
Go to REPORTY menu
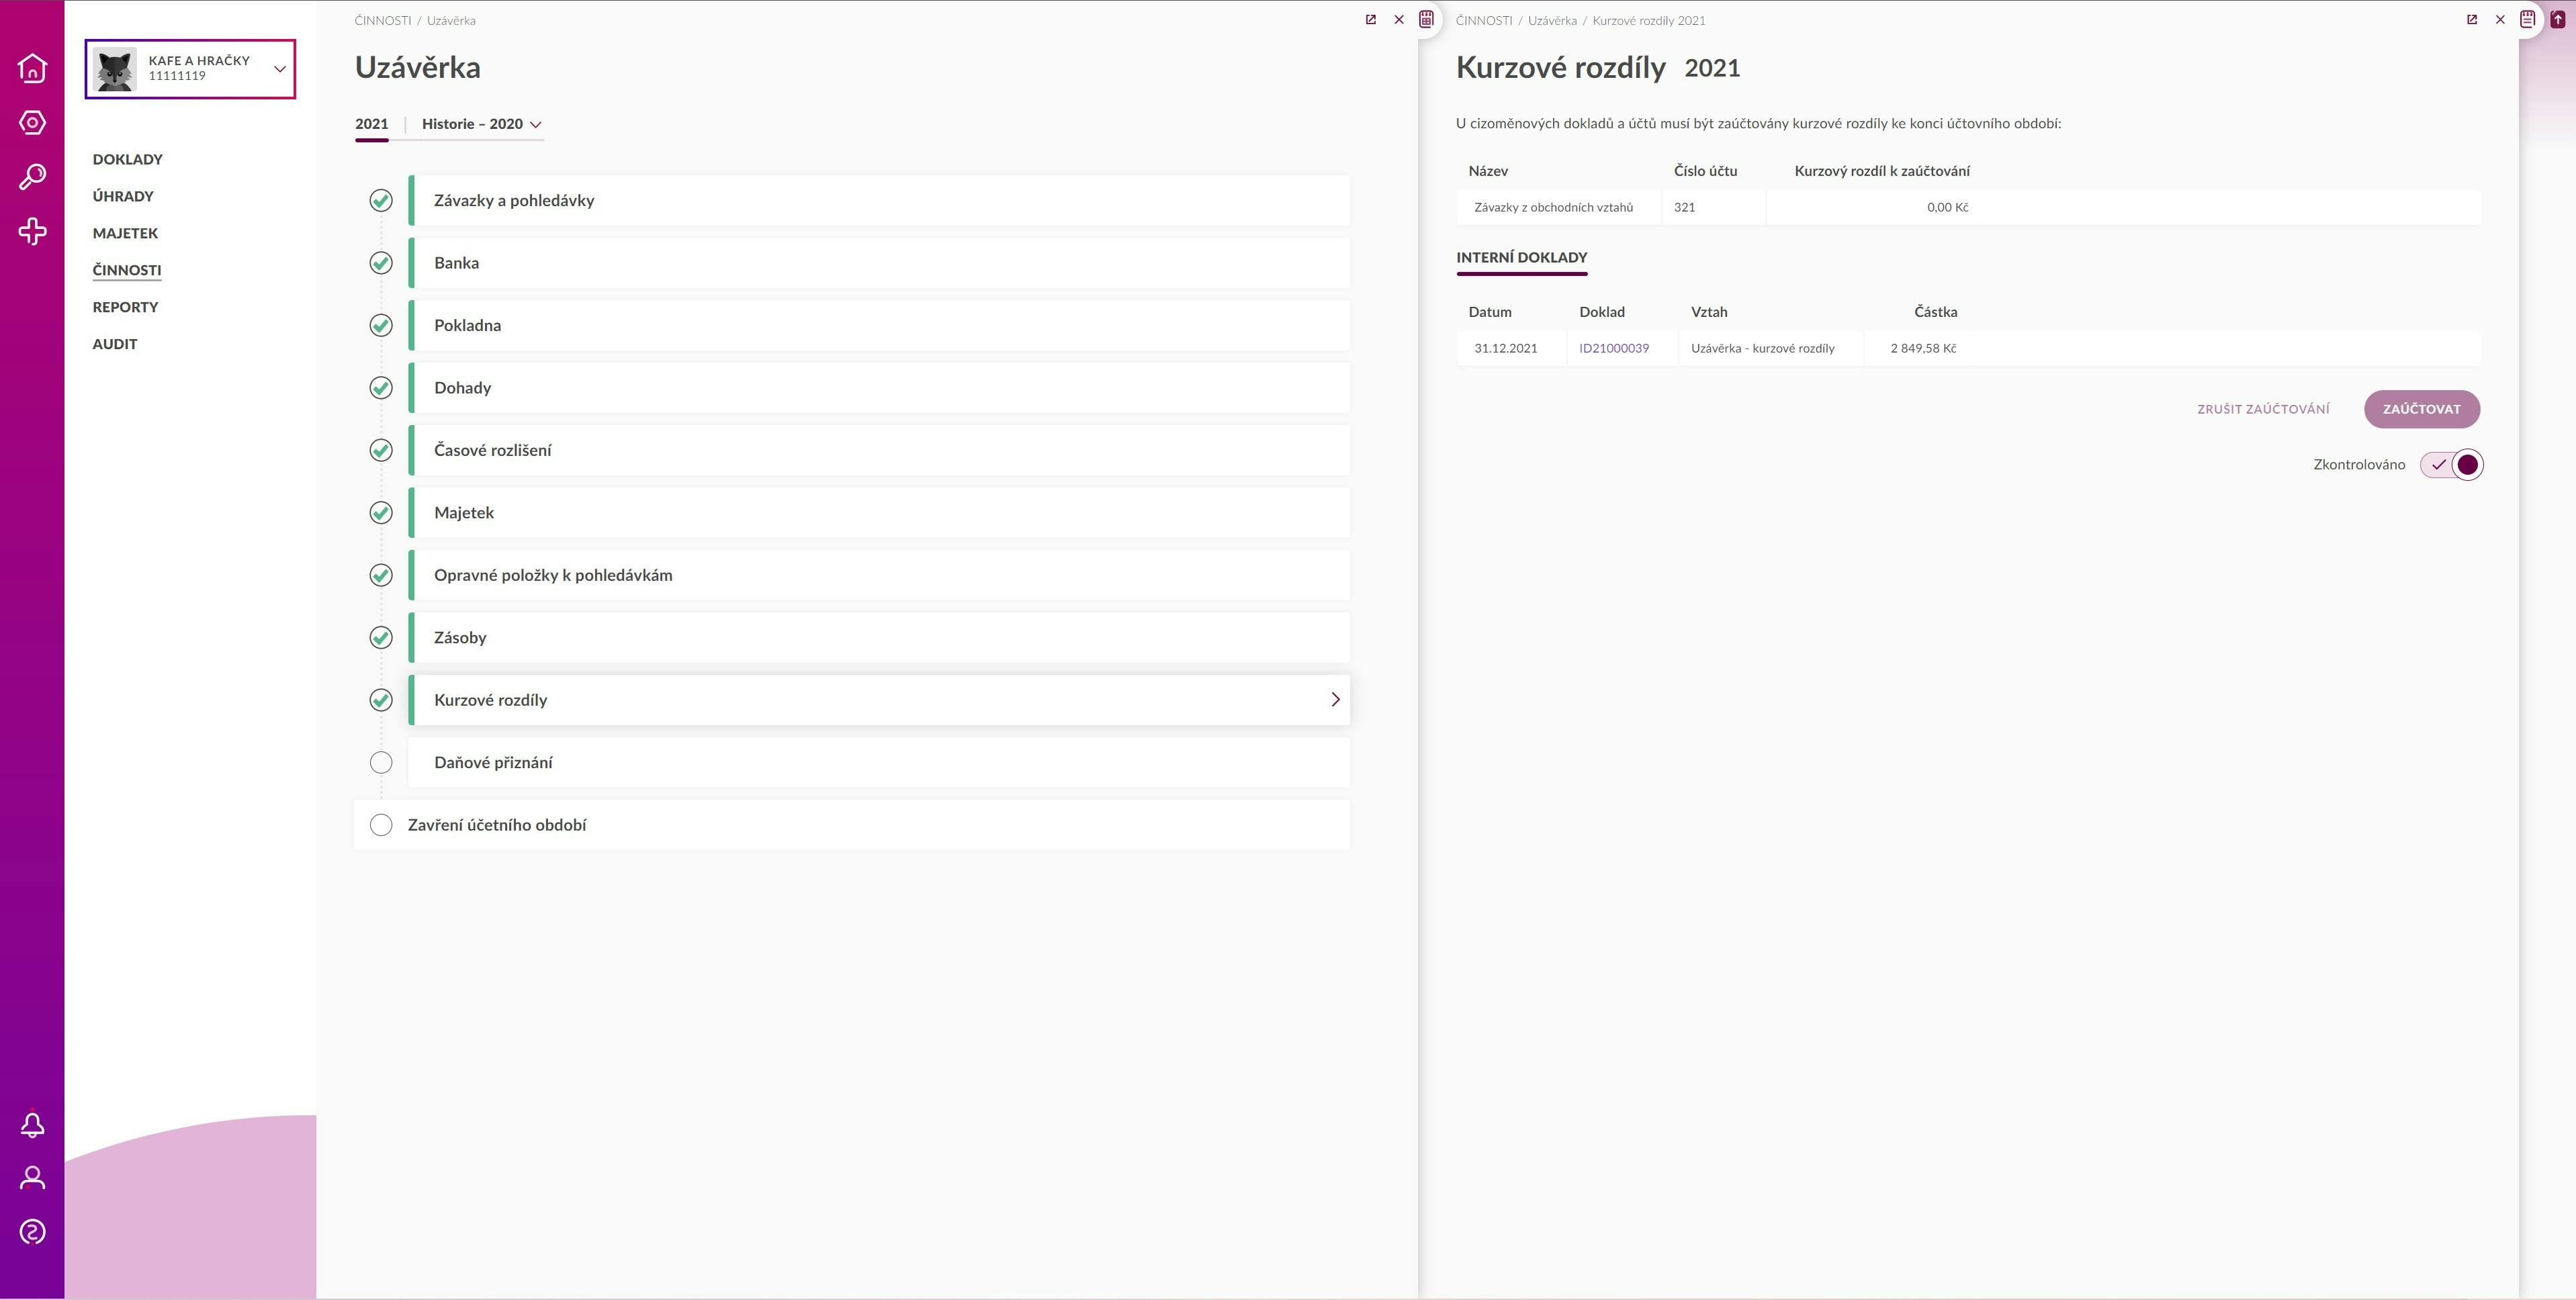[x=125, y=307]
